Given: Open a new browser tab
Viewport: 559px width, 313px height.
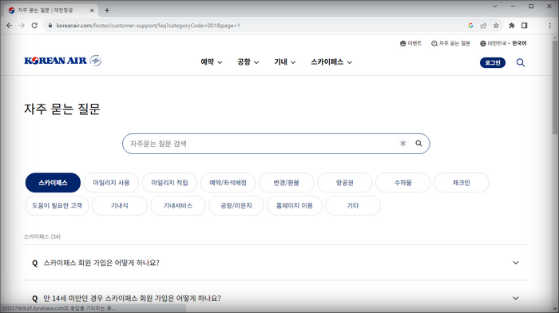Looking at the screenshot, I should click(107, 10).
